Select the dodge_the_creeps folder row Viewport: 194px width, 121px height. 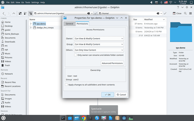(45, 28)
